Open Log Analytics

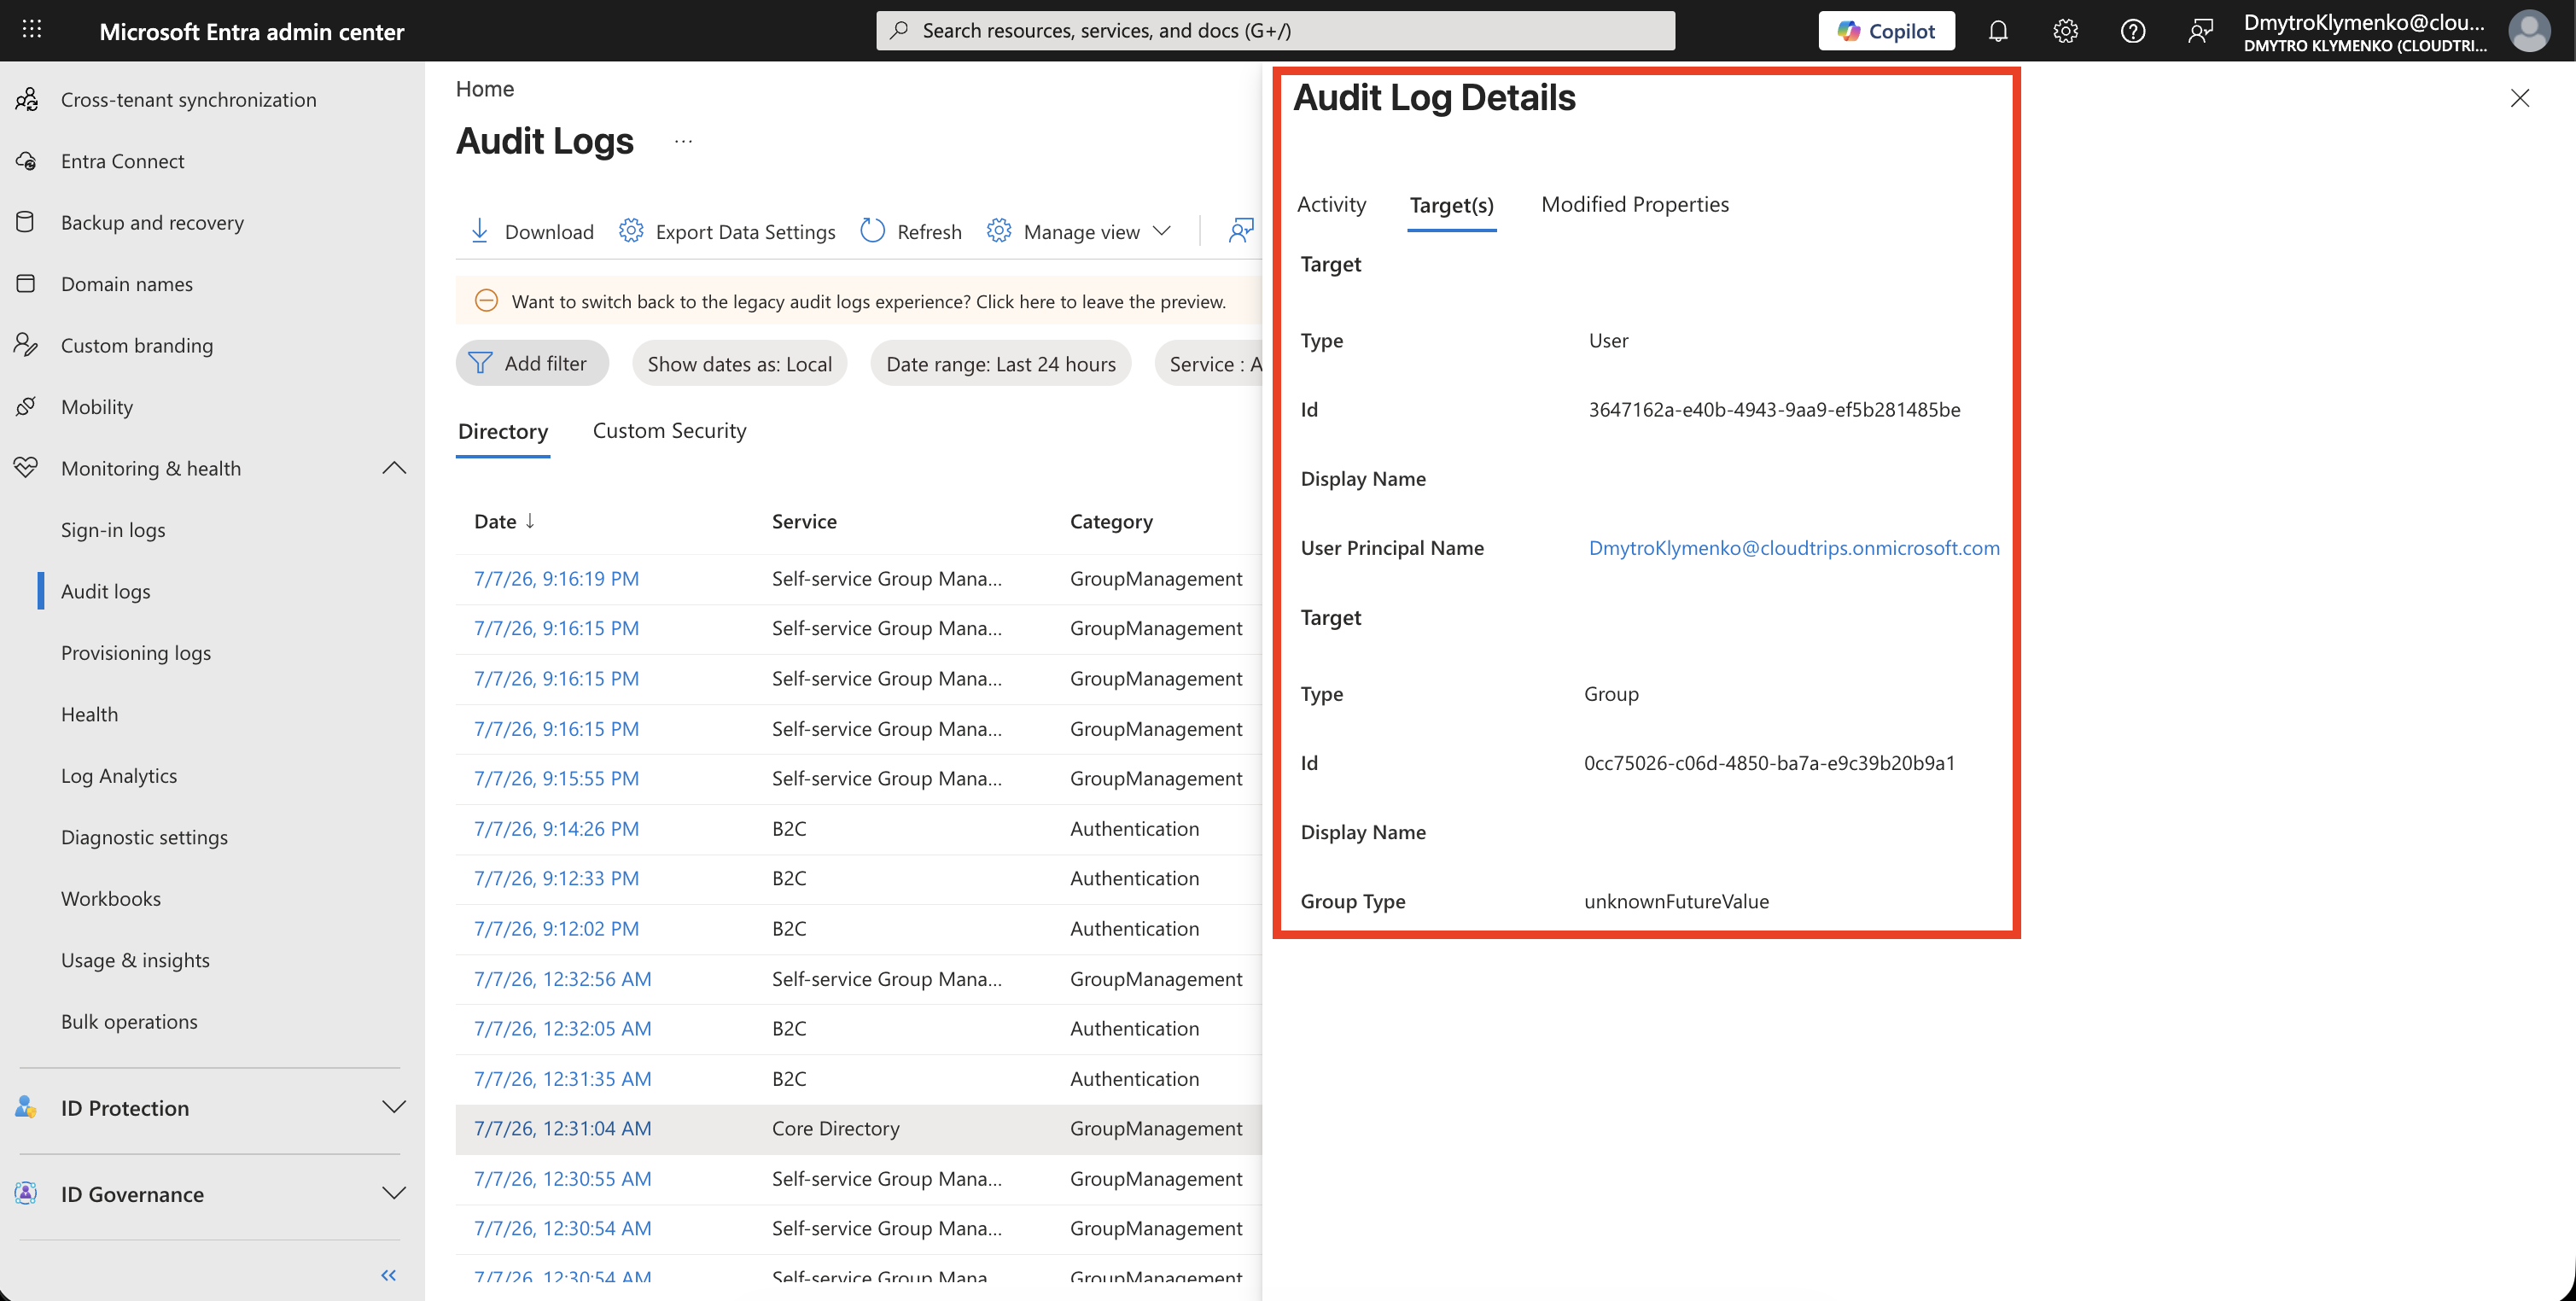click(119, 775)
